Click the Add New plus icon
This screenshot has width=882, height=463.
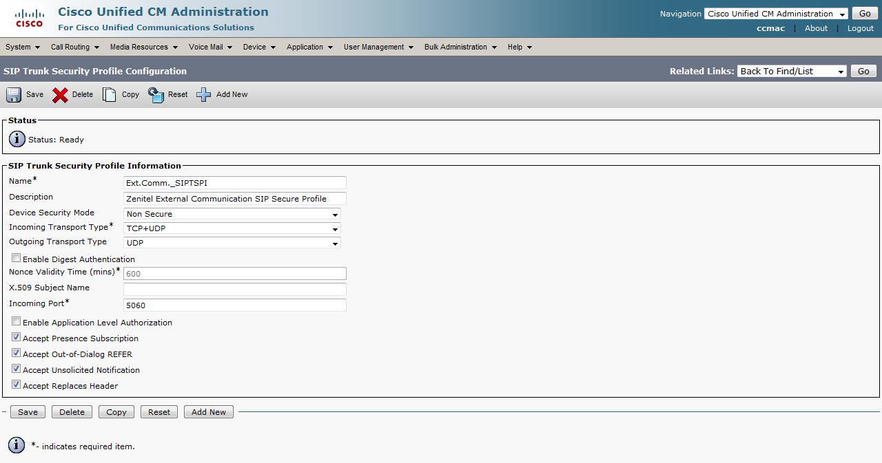203,95
